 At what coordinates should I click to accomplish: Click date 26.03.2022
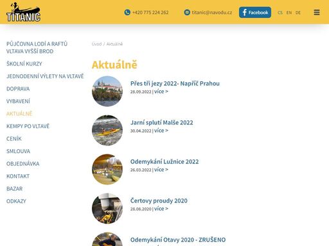(141, 170)
